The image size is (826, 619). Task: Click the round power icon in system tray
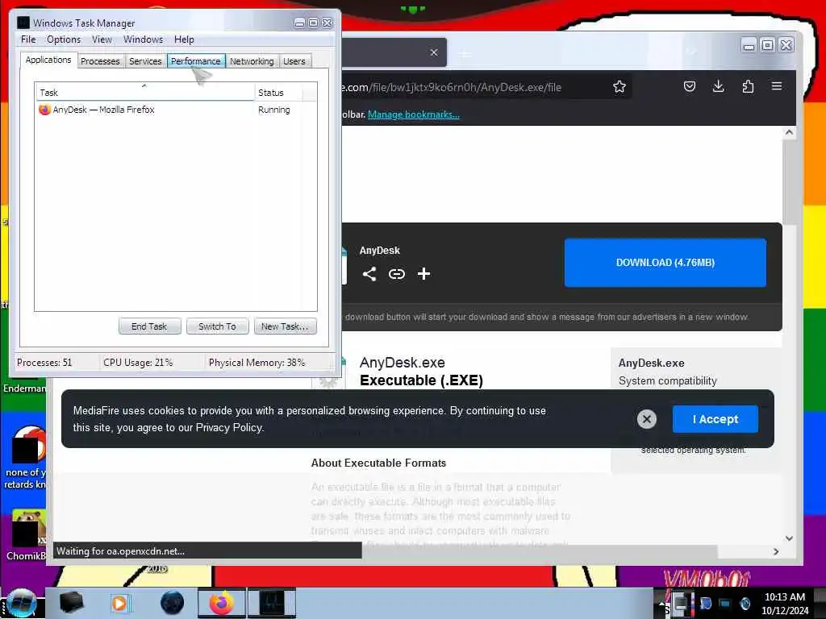coord(745,604)
